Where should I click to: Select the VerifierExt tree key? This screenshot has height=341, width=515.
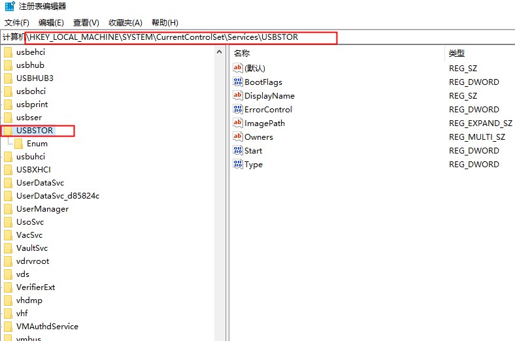click(x=35, y=287)
